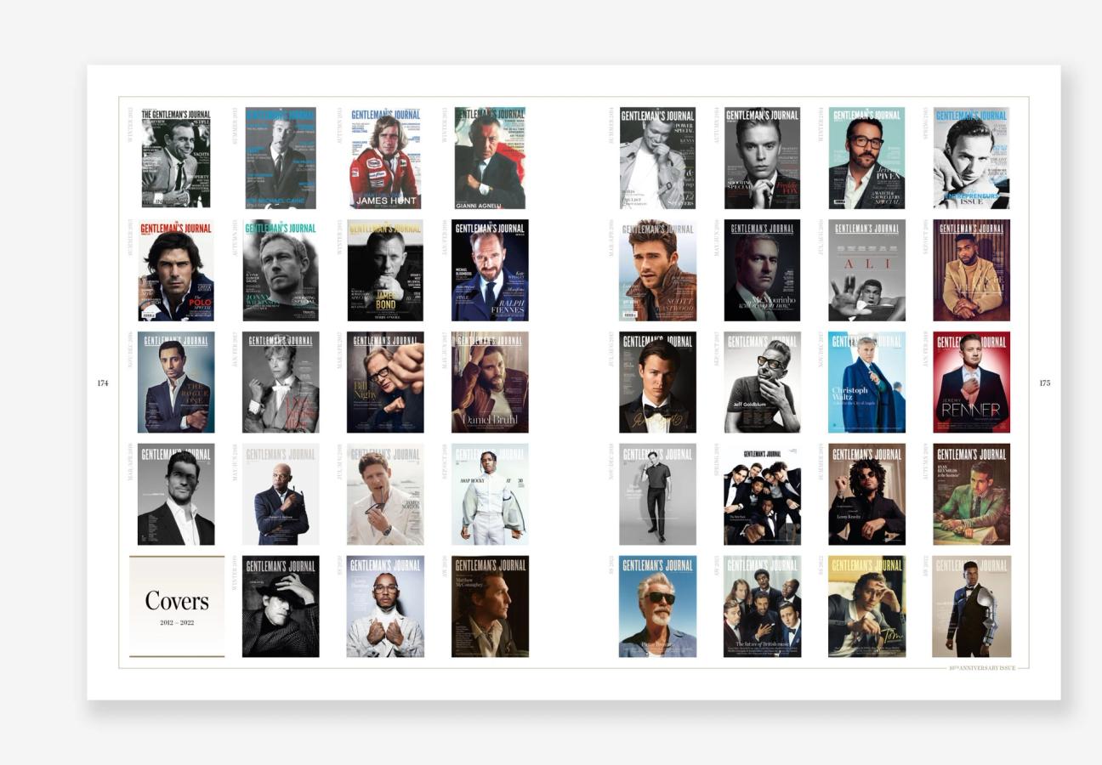Click the Covers 2012 – 2022 title card
This screenshot has height=765, width=1102.
pyautogui.click(x=177, y=606)
